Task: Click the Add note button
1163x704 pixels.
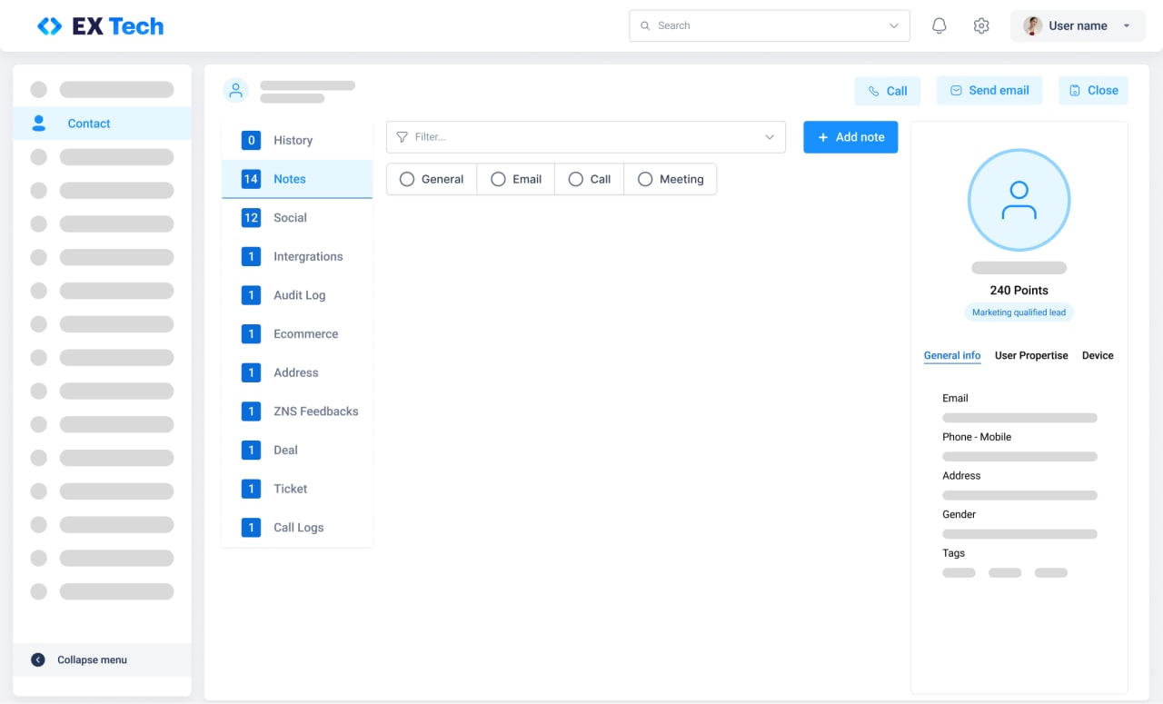Action: click(x=850, y=137)
